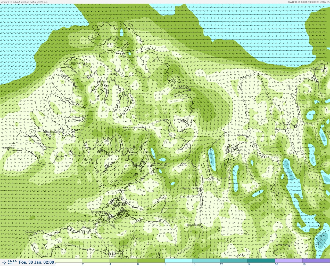Viewport: 330px width, 266px height.
Task: Click the Patreksfjörður station label
Action: (x=30, y=136)
